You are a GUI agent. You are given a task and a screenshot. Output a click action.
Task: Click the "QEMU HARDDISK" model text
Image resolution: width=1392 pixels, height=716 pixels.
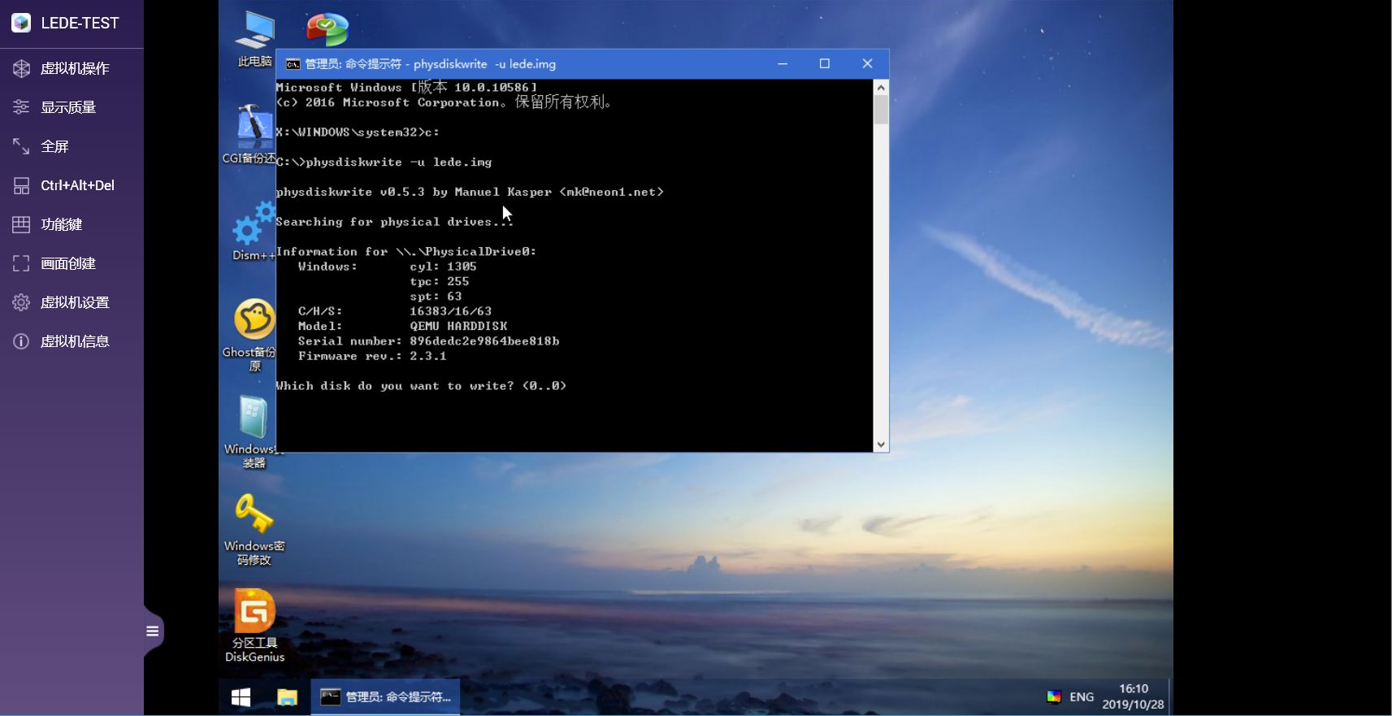click(458, 326)
